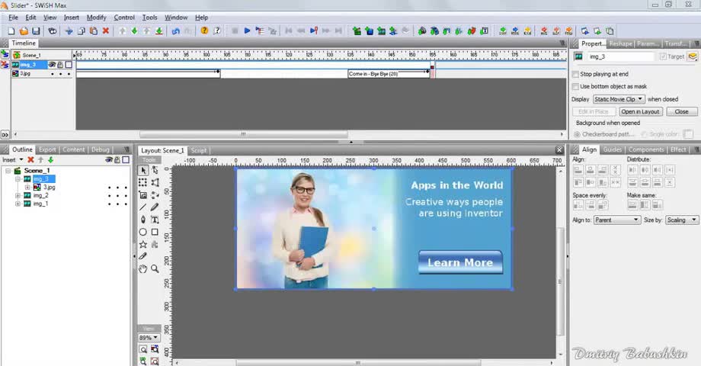The height and width of the screenshot is (366, 701).
Task: Switch to the Guides tab
Action: [612, 149]
